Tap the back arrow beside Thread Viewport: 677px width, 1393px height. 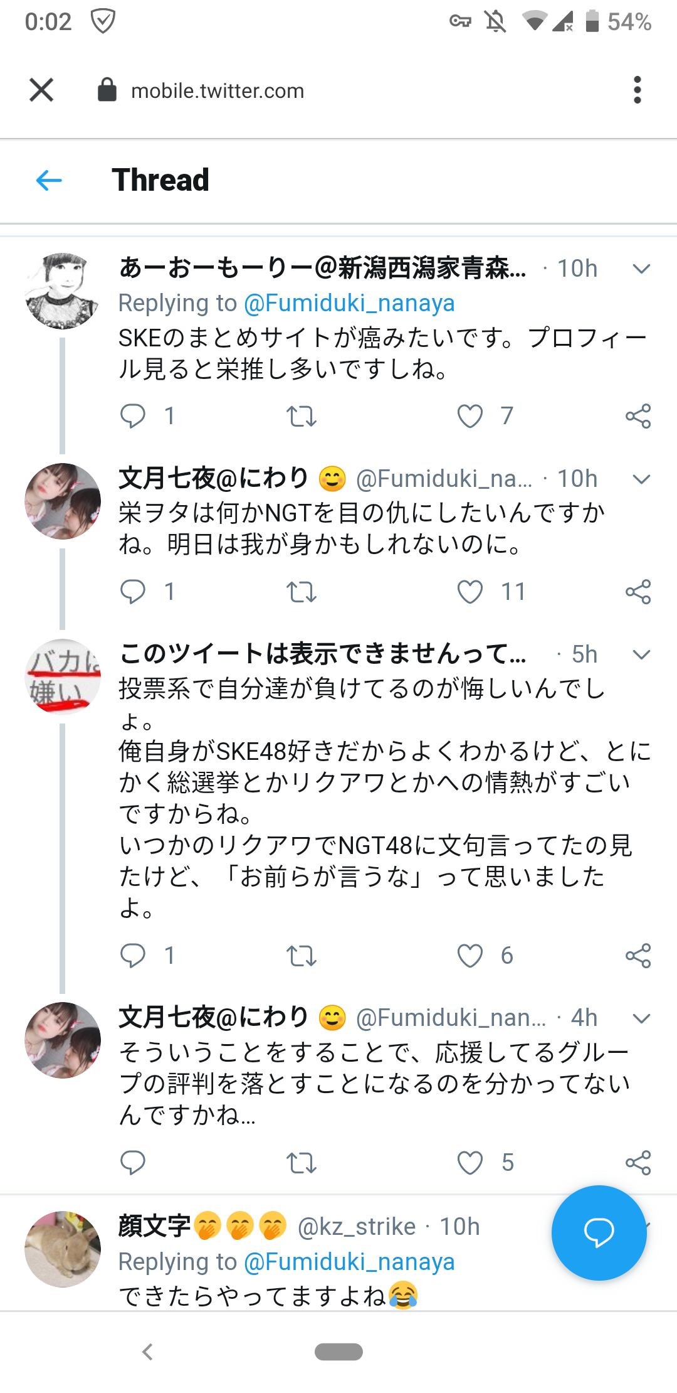click(49, 181)
